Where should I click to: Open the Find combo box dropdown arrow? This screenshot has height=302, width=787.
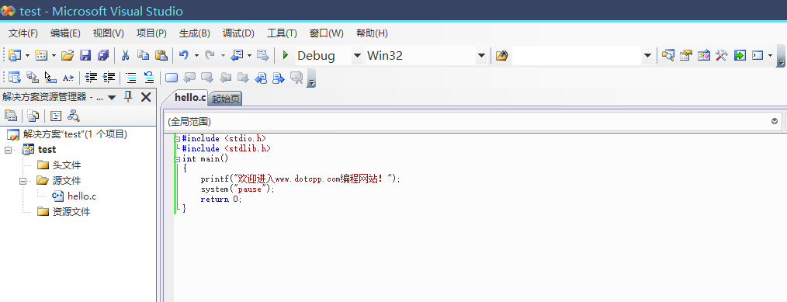point(647,56)
